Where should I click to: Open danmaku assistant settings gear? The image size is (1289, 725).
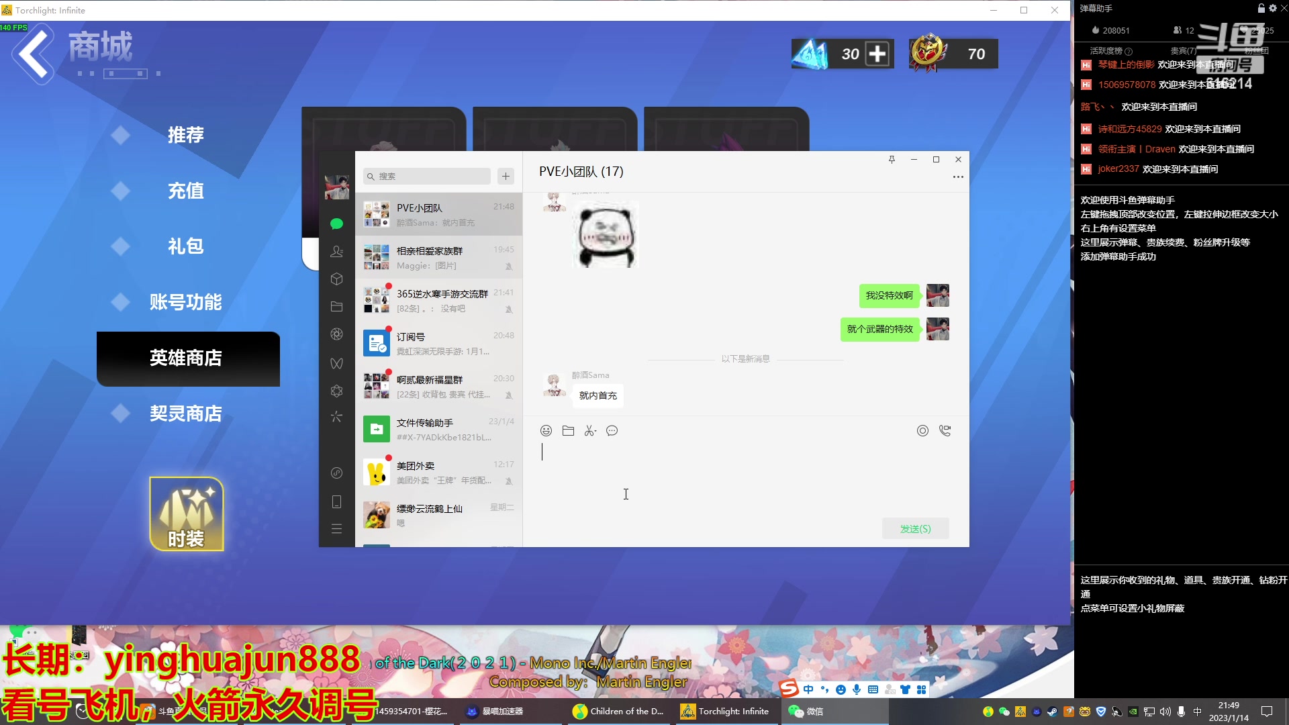point(1273,8)
